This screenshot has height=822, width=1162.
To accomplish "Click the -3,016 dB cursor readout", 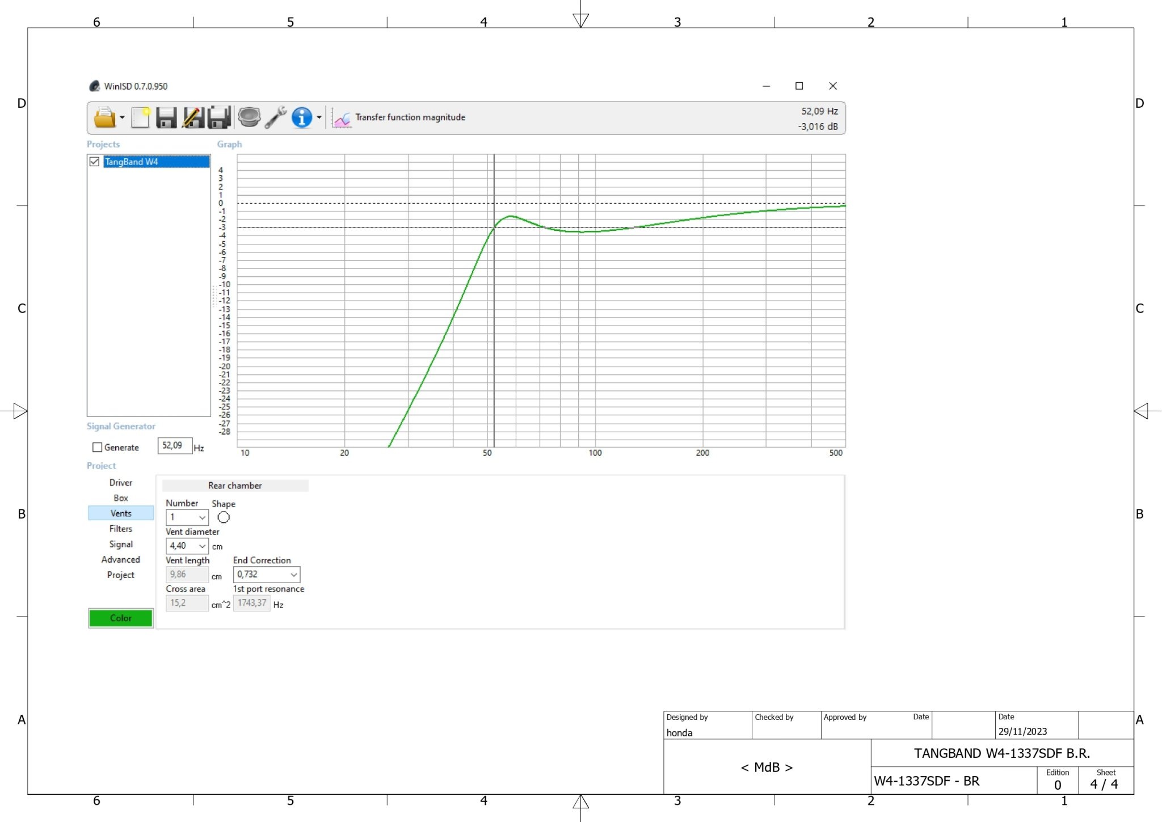I will pyautogui.click(x=818, y=127).
